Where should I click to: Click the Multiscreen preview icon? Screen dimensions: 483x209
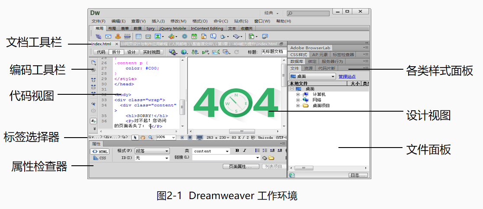click(174, 52)
